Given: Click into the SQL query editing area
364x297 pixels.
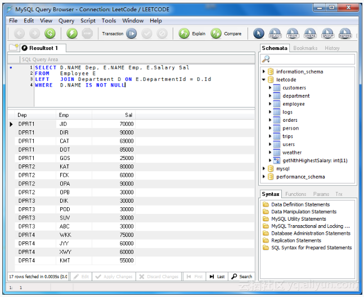Looking at the screenshot, I should [144, 85].
